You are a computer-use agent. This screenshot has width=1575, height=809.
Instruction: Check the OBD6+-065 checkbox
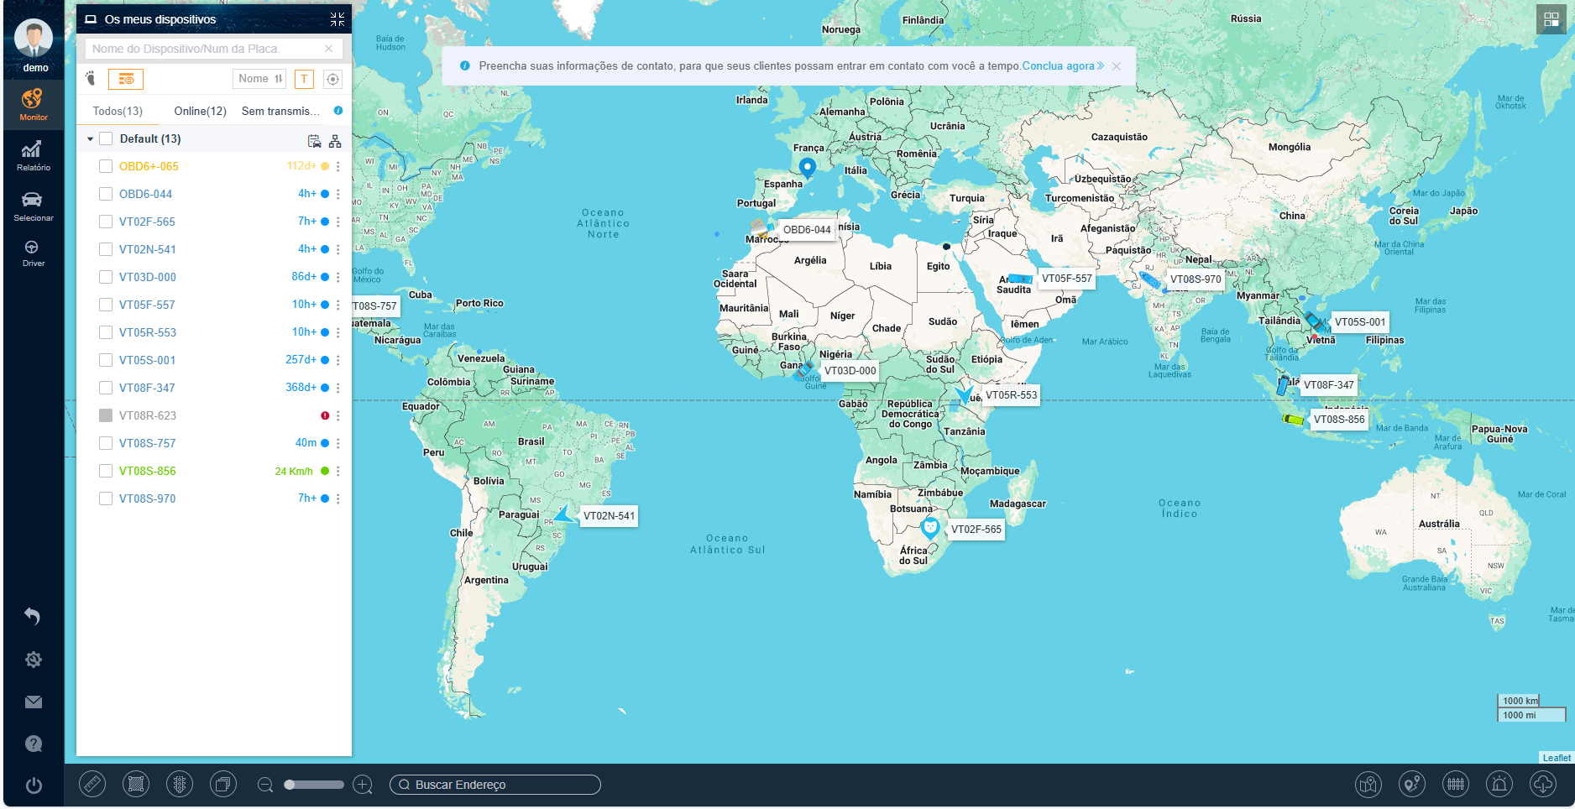(106, 166)
